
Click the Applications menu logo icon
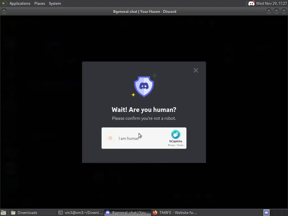coord(5,3)
